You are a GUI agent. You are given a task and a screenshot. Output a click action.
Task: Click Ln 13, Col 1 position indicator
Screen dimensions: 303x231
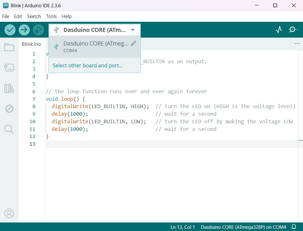pos(183,227)
